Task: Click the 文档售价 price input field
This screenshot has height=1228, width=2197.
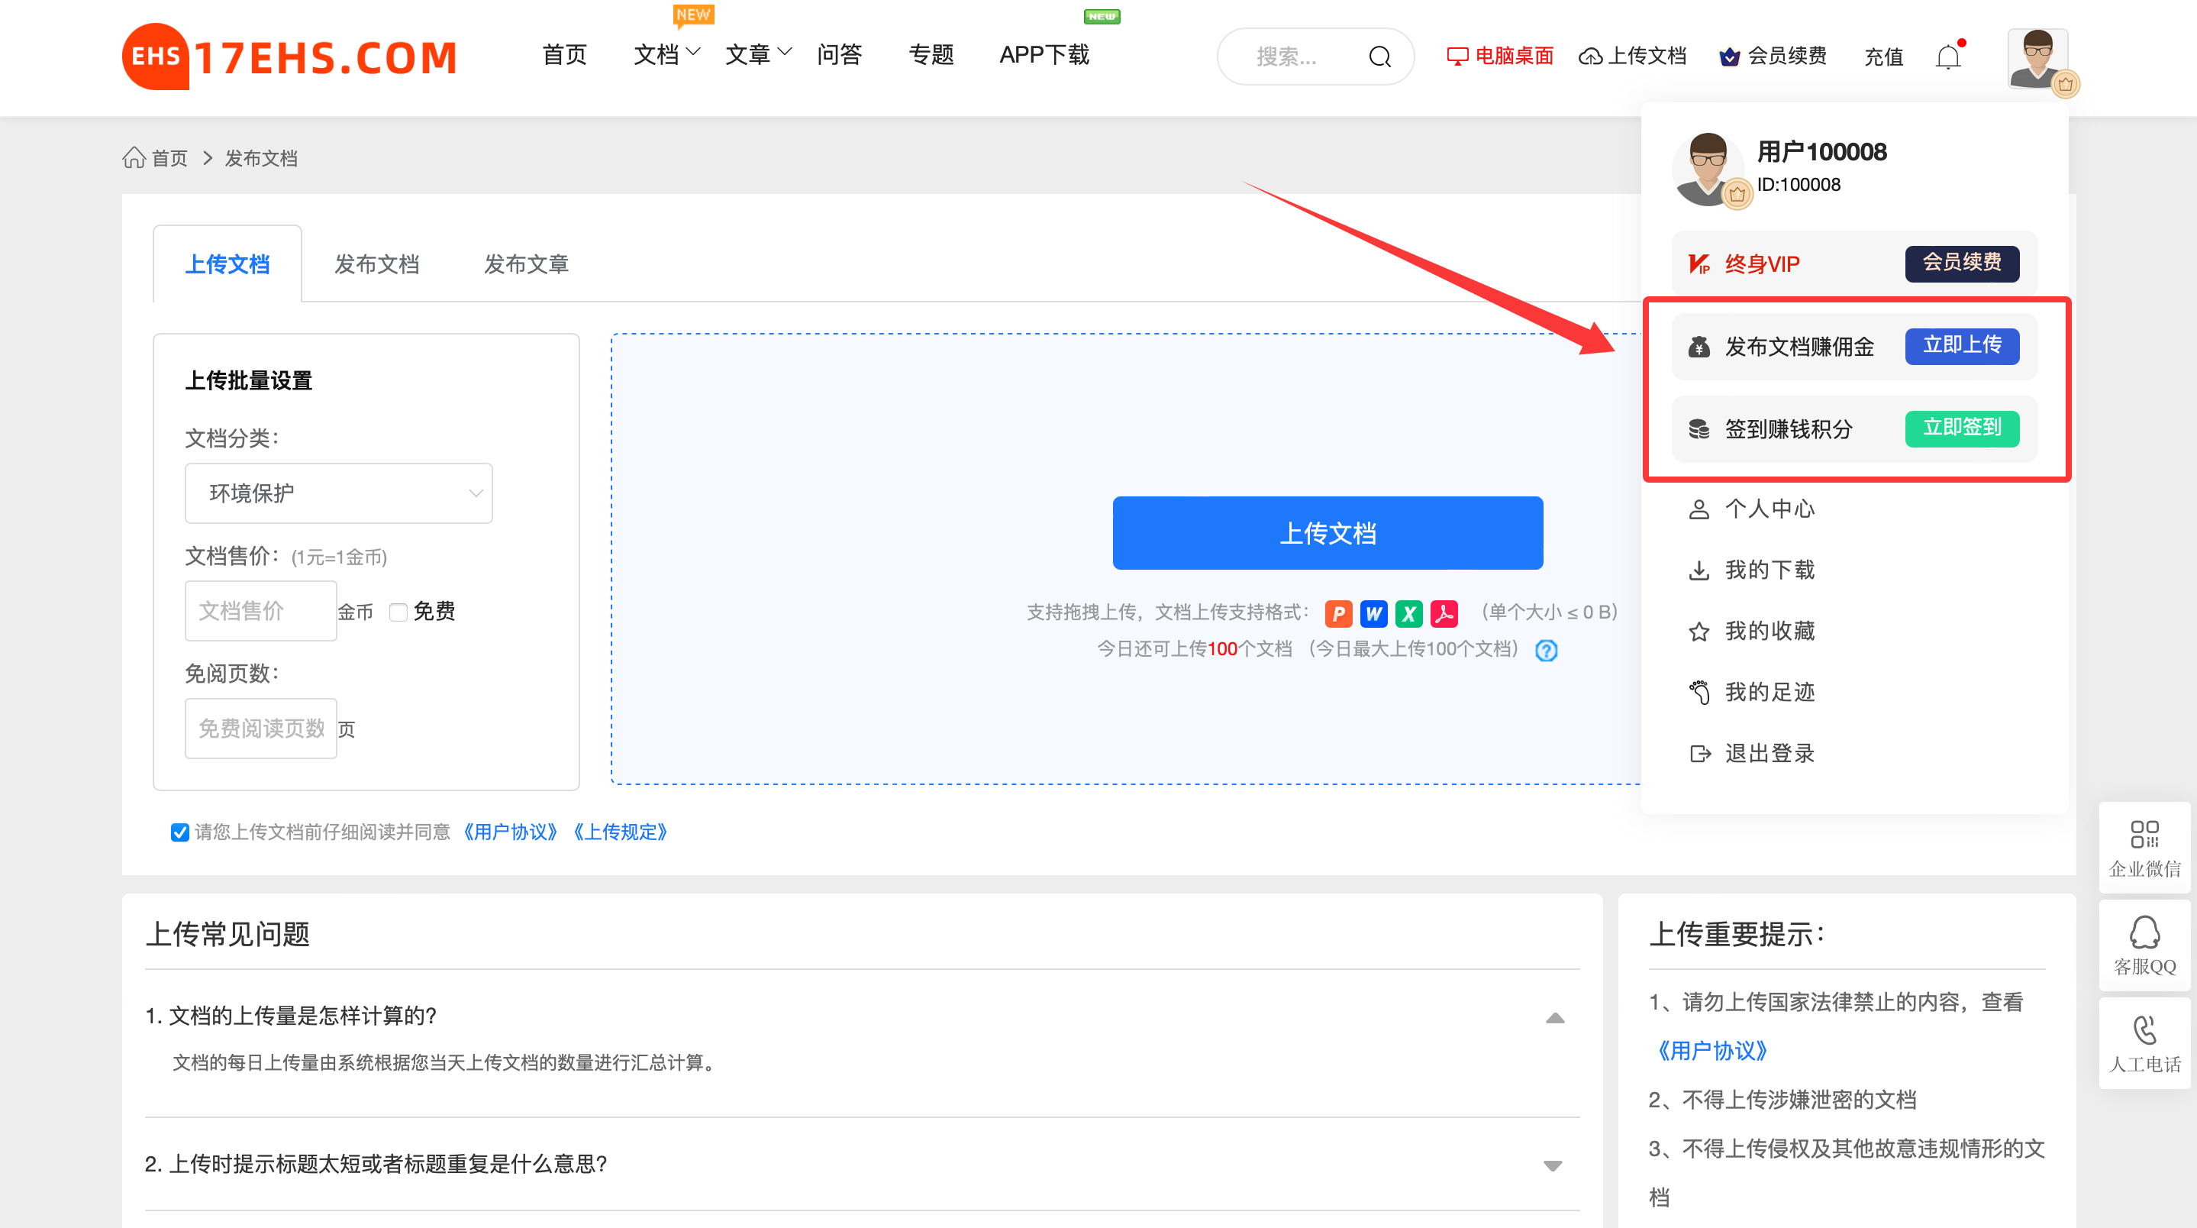Action: pos(260,611)
